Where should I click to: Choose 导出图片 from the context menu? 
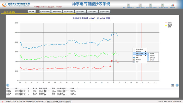140,60
